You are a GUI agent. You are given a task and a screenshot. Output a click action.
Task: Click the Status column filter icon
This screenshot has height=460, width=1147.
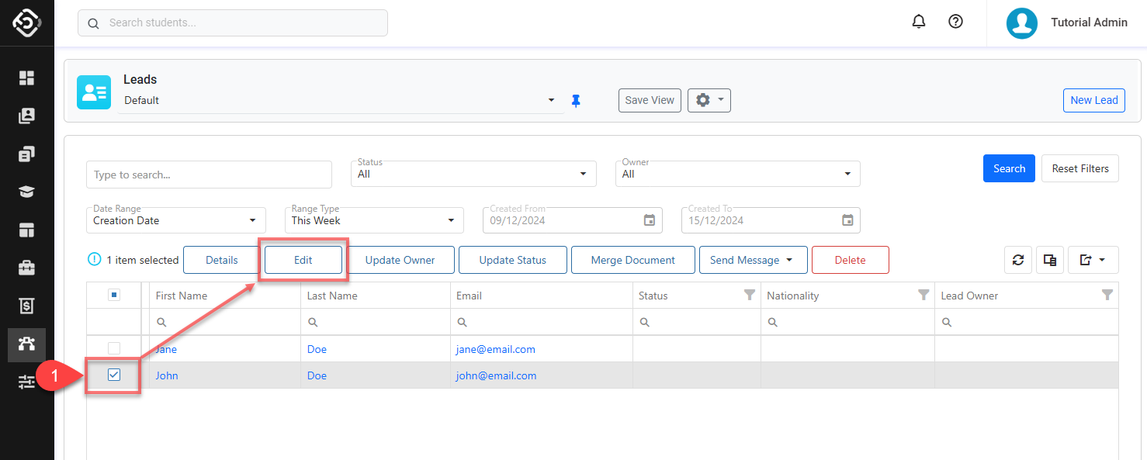click(x=749, y=295)
